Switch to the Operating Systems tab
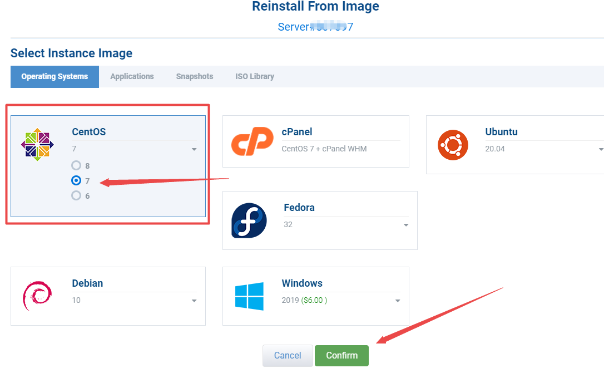 click(x=55, y=76)
